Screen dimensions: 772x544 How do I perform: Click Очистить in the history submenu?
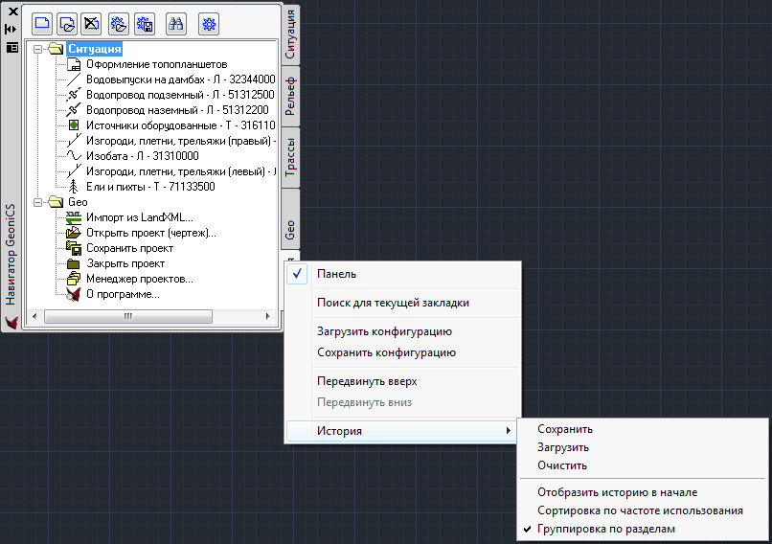pyautogui.click(x=562, y=465)
